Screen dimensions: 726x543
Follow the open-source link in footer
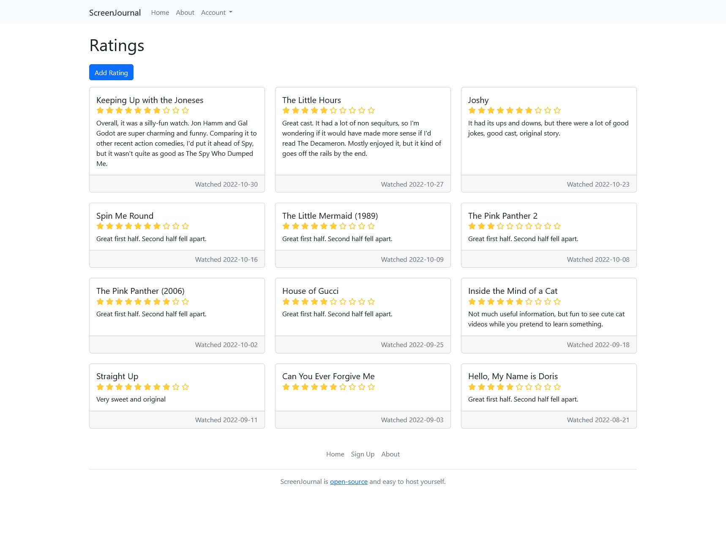click(x=349, y=482)
